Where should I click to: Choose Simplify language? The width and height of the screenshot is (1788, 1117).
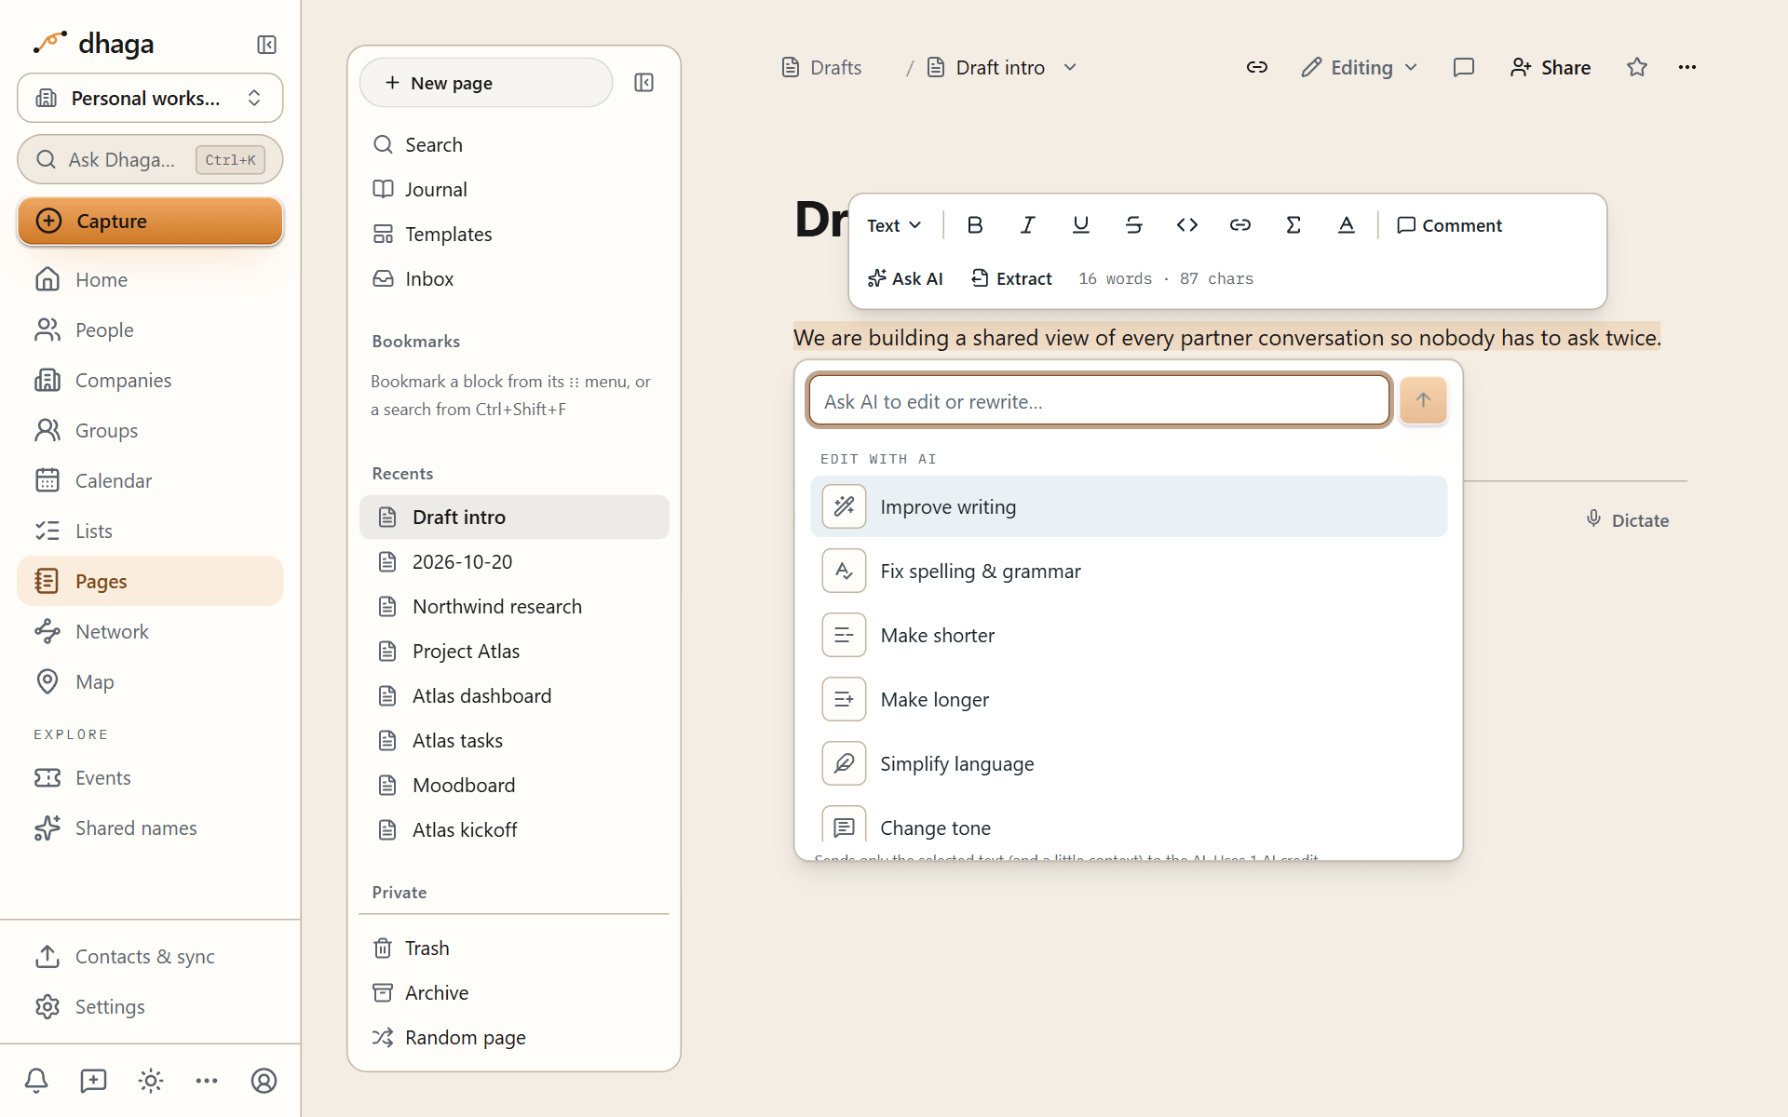pyautogui.click(x=1129, y=763)
